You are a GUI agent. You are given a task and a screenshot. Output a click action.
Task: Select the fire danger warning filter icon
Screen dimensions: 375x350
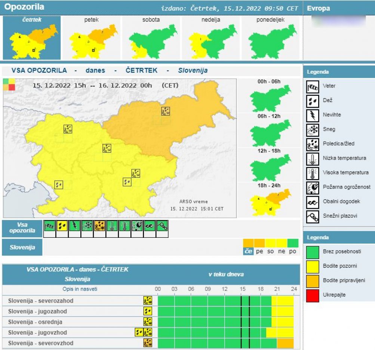137,226
